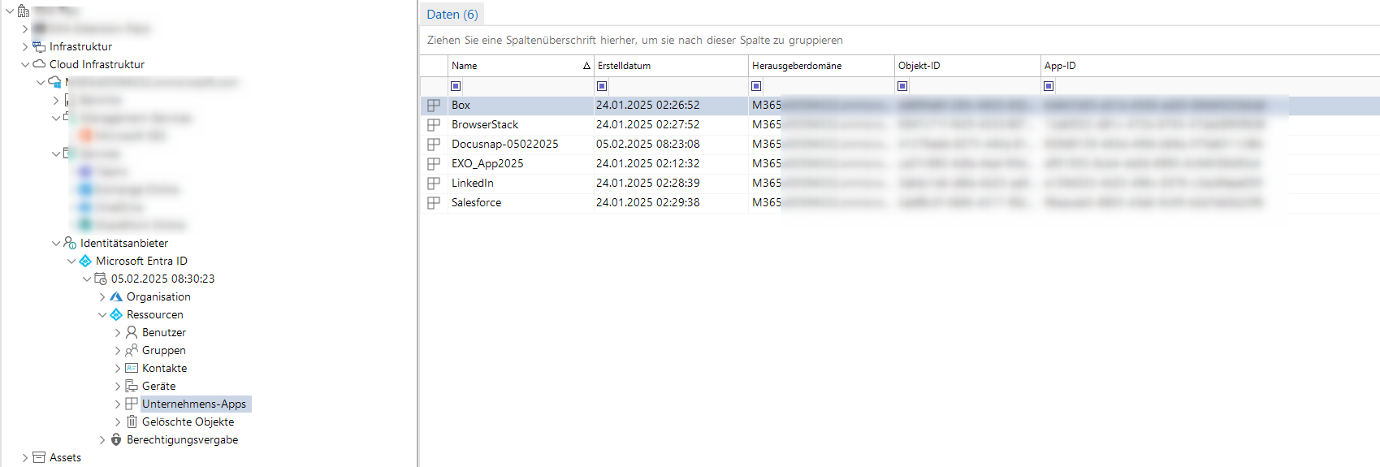Sort by the Objekt-ID column header
Screen dimensions: 1380x467
coord(967,66)
